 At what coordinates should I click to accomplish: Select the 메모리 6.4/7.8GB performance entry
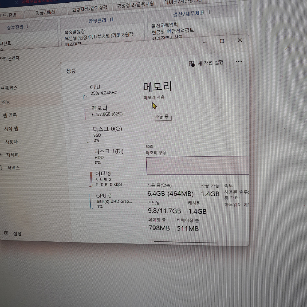click(107, 111)
